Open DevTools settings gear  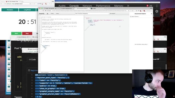pos(157,11)
